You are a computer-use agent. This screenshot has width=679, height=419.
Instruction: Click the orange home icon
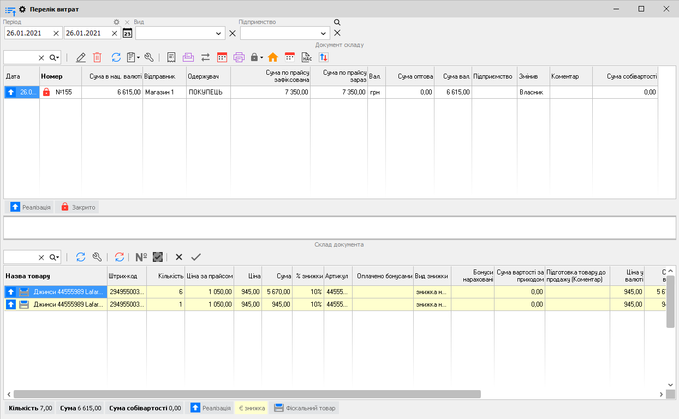(273, 57)
